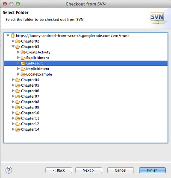This screenshot has height=178, width=171.
Task: Click the Chapter05 folder icon
Action: pyautogui.click(x=18, y=85)
